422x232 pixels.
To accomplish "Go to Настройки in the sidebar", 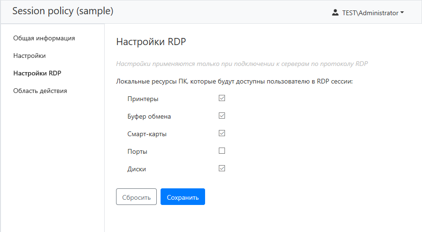I will pos(29,56).
